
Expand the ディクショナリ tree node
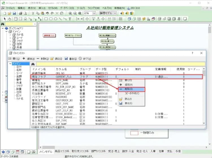pyautogui.click(x=3, y=28)
